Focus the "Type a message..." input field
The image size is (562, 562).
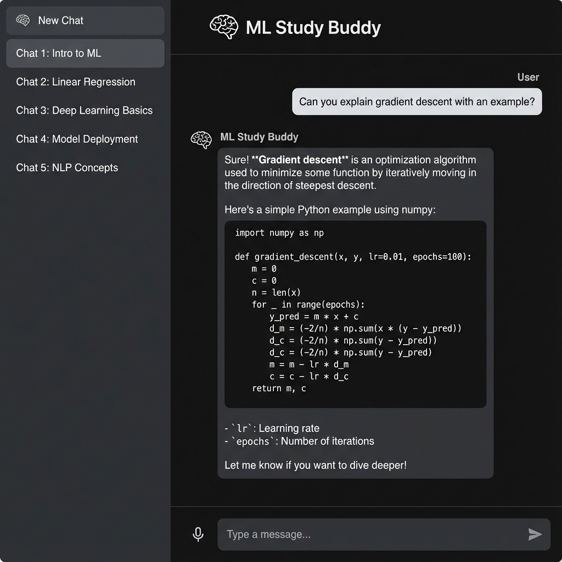[x=373, y=534]
